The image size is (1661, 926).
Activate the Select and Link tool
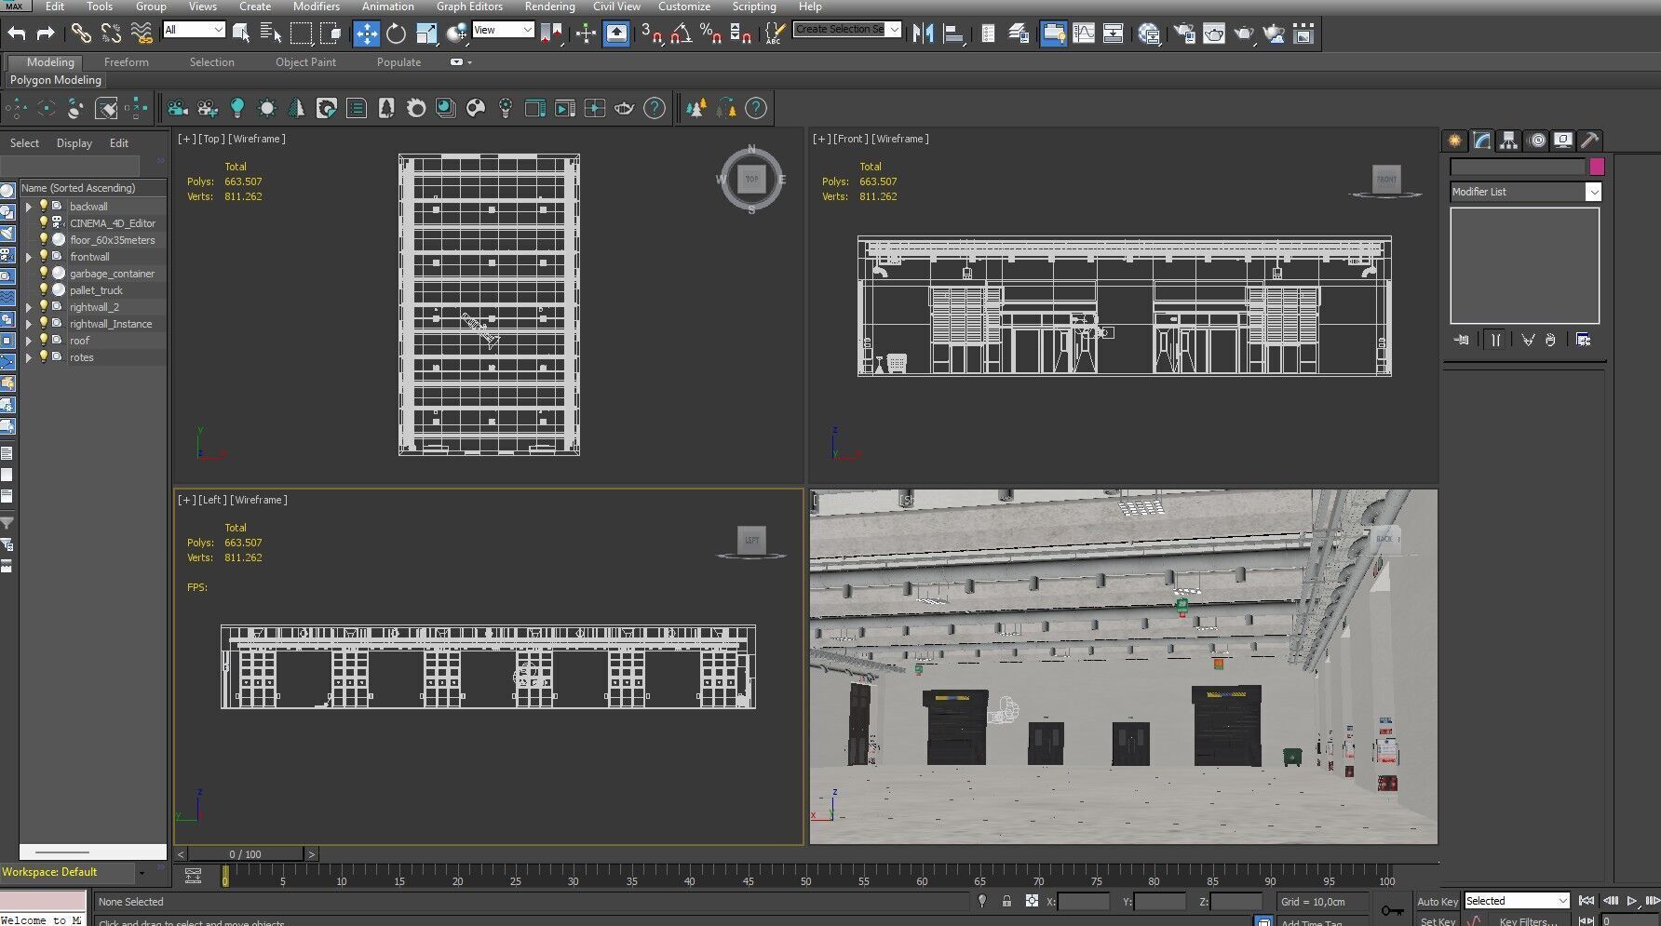pyautogui.click(x=82, y=34)
